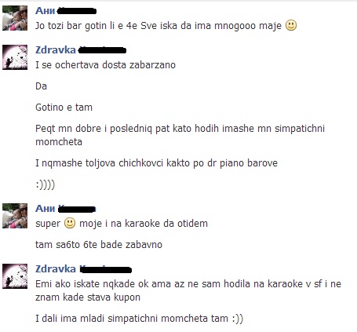The height and width of the screenshot is (332, 357).
Task: Click Ани's avatar on the first message
Action: [15, 18]
